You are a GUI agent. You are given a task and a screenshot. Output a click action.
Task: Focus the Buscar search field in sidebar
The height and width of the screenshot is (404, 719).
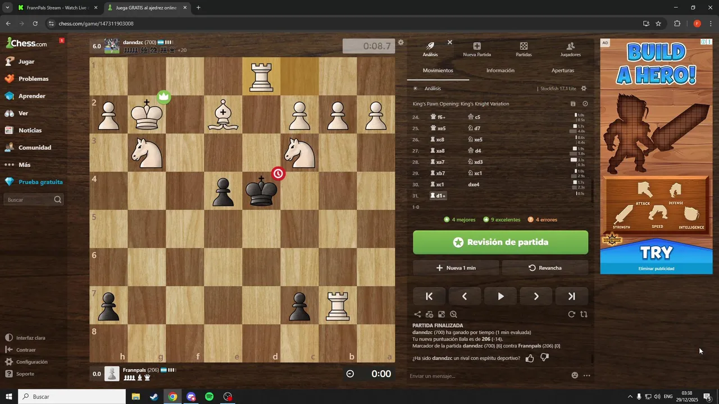(x=34, y=200)
